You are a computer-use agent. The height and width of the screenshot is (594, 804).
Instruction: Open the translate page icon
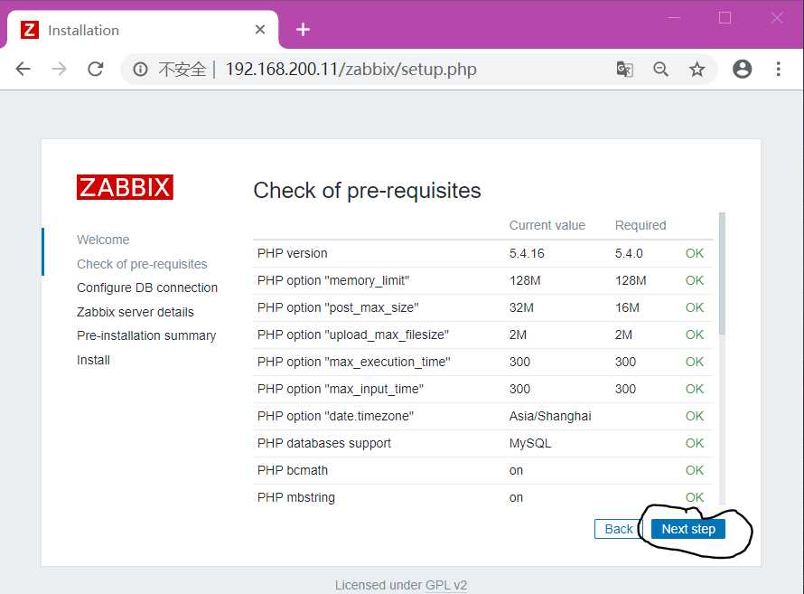point(624,69)
